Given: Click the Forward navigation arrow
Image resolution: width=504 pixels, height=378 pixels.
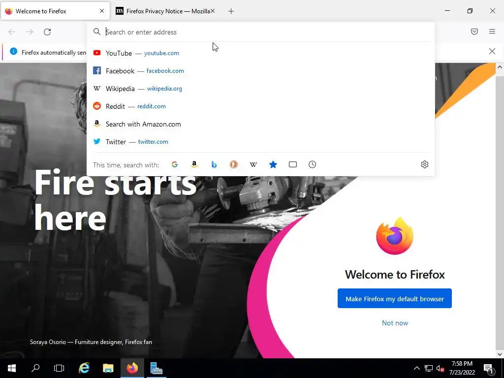Looking at the screenshot, I should point(30,32).
